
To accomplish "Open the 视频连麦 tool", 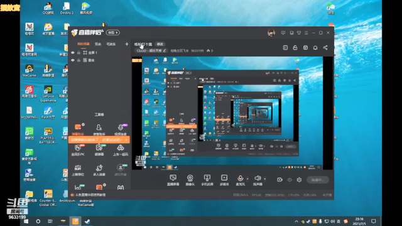I will (121, 129).
